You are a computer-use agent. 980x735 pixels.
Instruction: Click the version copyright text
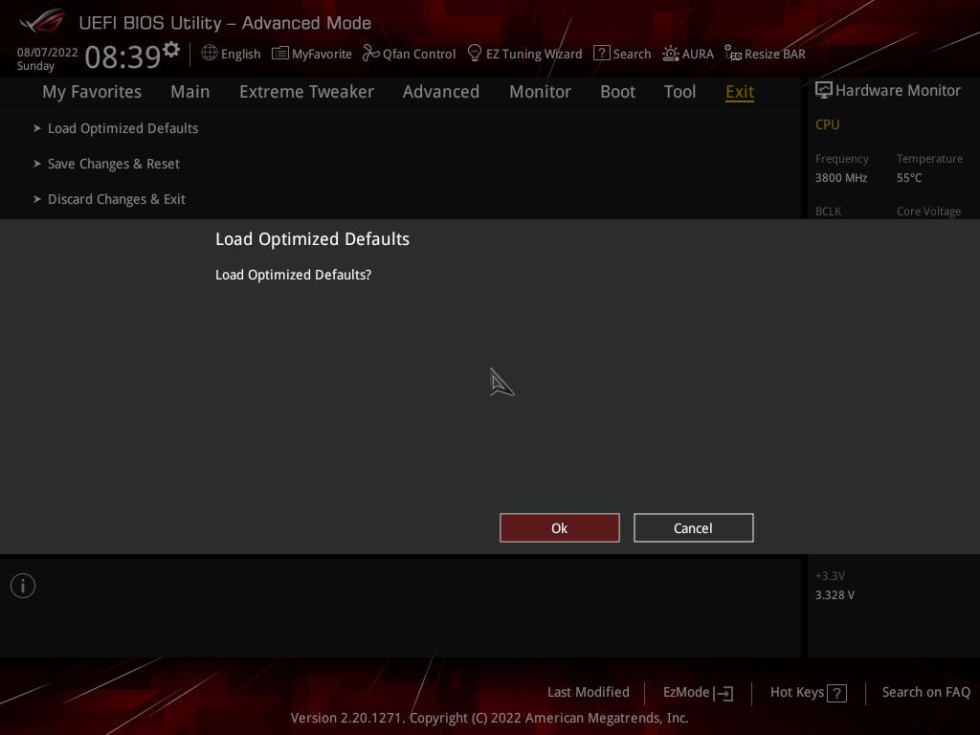[489, 718]
